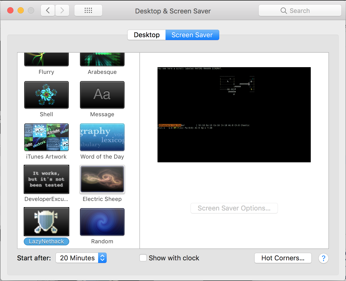
Task: Click the Word of the Day label
Action: 102,157
